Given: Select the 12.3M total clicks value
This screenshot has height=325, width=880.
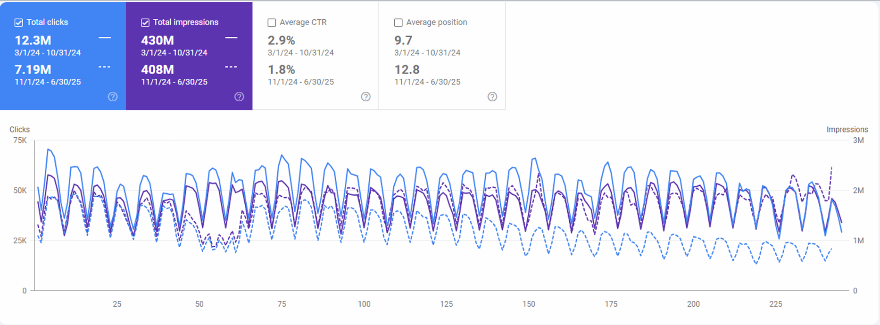Looking at the screenshot, I should pyautogui.click(x=33, y=41).
